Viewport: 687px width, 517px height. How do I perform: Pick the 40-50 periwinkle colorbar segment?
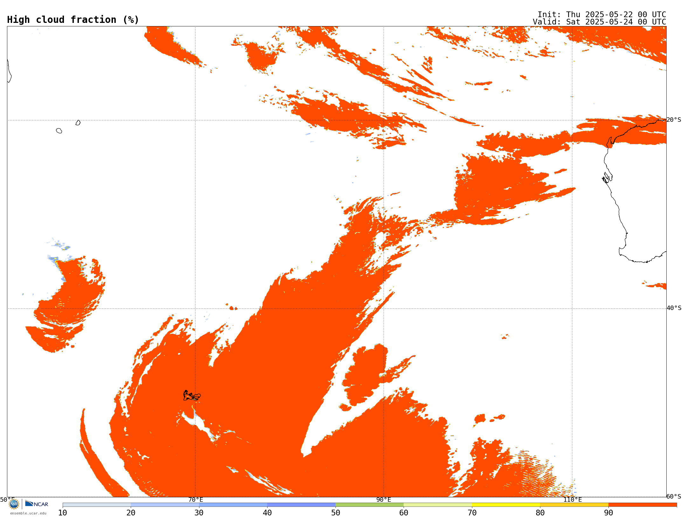point(301,505)
